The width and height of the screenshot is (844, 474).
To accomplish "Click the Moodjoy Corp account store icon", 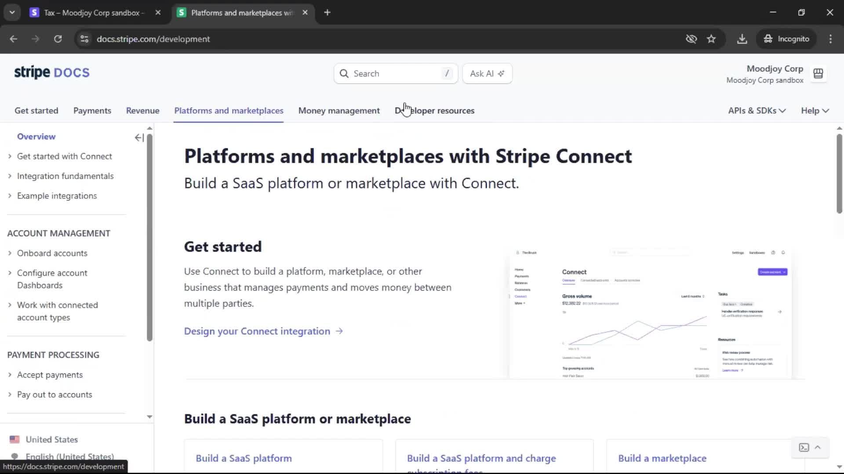I will coord(818,74).
